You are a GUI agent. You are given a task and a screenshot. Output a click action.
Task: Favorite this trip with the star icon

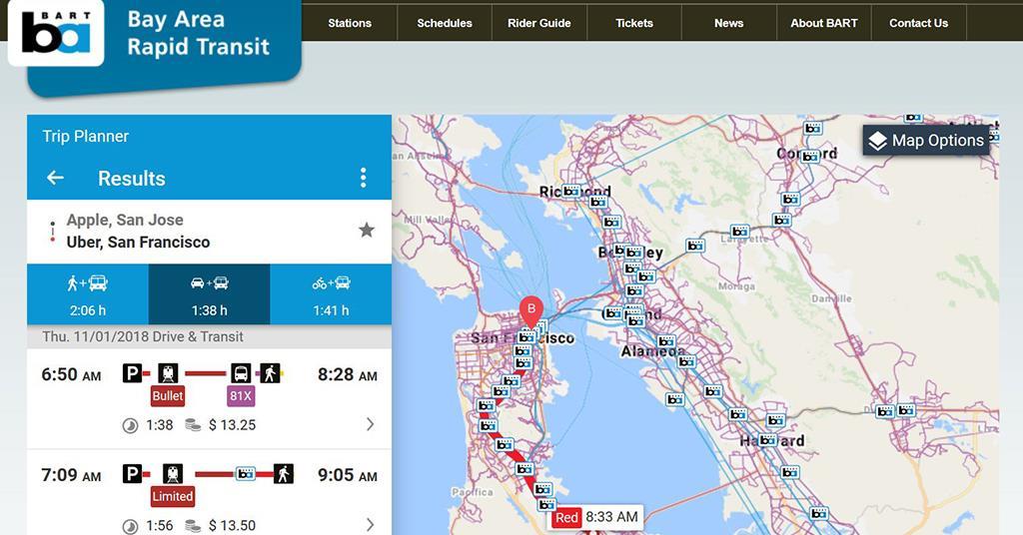click(x=367, y=230)
